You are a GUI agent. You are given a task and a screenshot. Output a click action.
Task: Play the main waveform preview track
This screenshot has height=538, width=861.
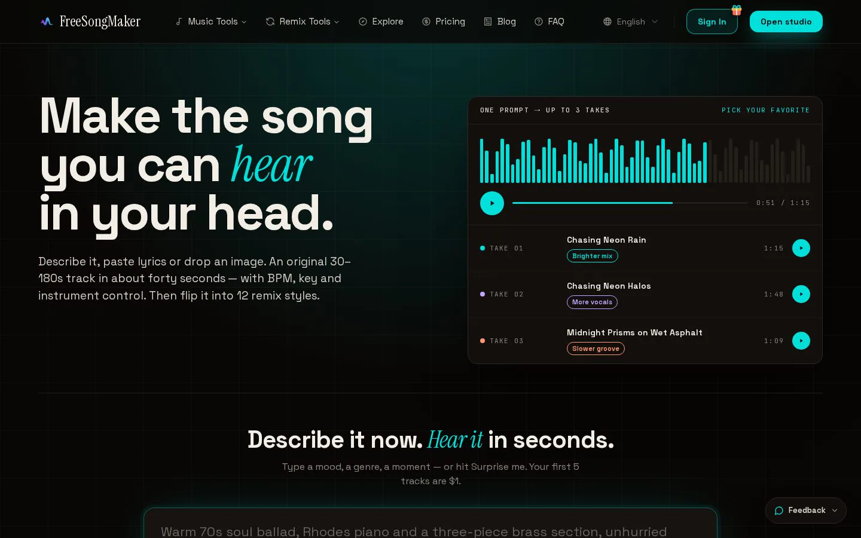click(492, 203)
